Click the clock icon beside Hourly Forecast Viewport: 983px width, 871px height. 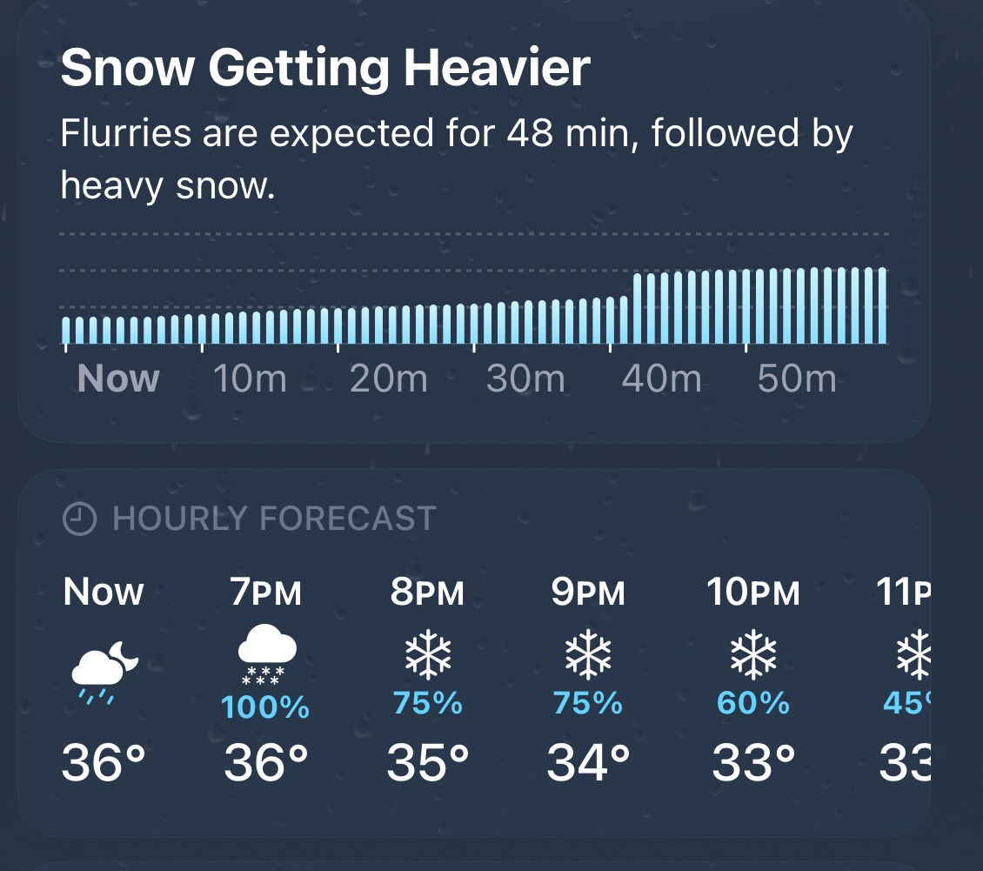tap(79, 519)
